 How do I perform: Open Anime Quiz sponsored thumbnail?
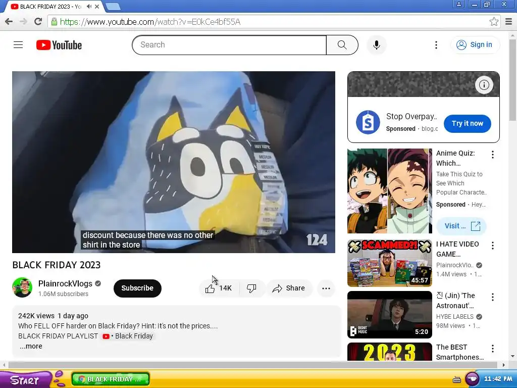[389, 191]
